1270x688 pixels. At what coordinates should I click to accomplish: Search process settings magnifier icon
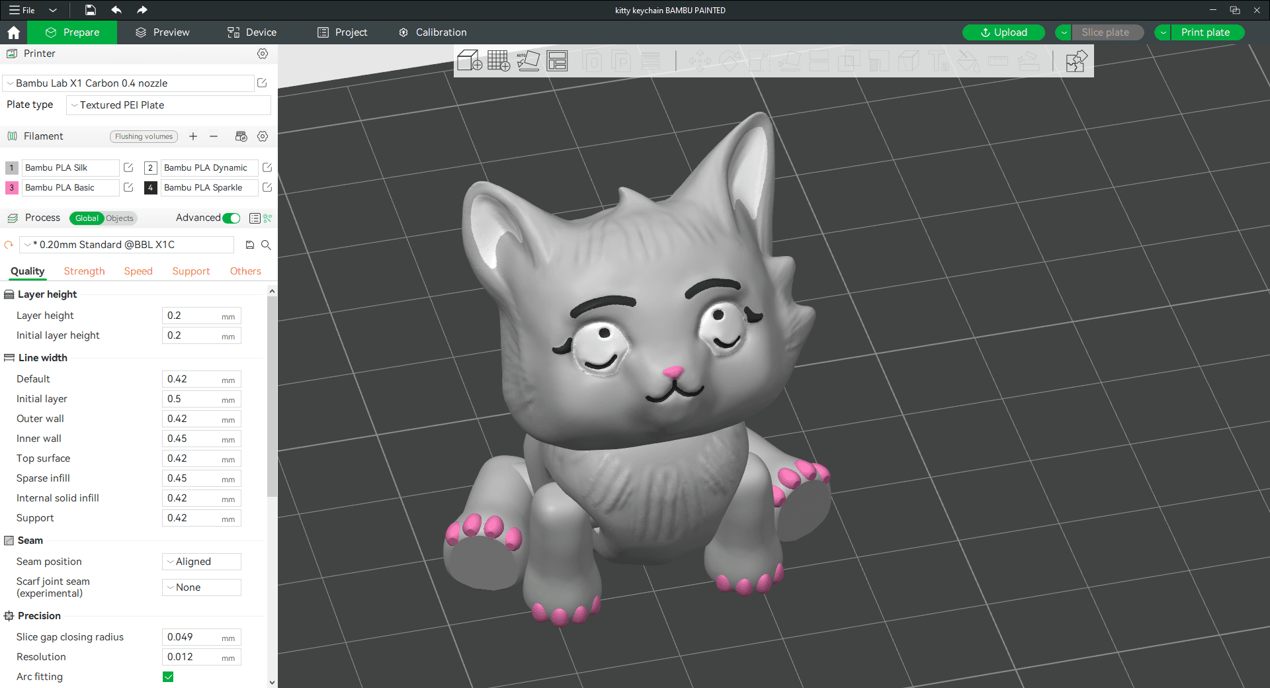pyautogui.click(x=266, y=245)
